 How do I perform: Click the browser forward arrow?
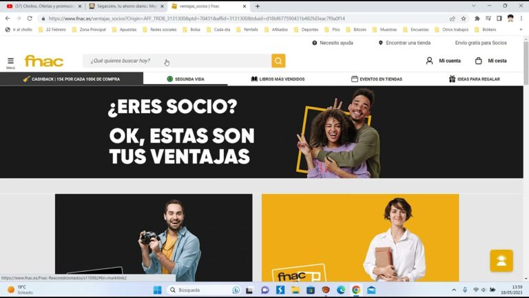point(19,19)
